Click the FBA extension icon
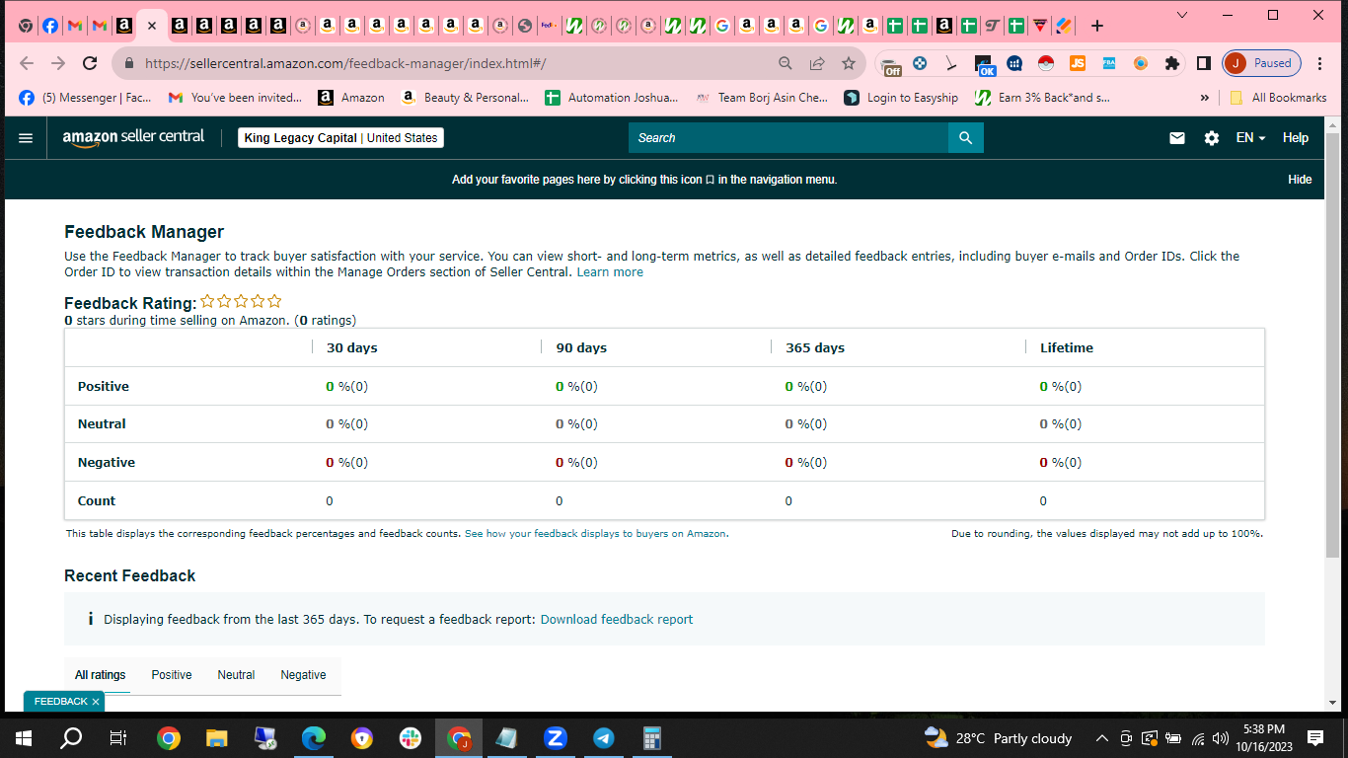 [x=1109, y=63]
